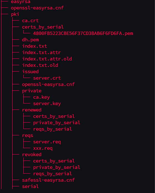Click safessl-easyrsa.cnf file name
The width and height of the screenshot is (155, 193).
tap(48, 180)
